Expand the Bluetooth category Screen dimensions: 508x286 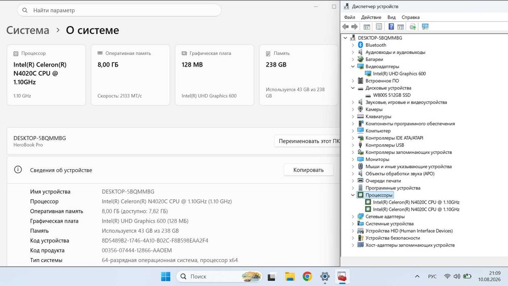[353, 45]
